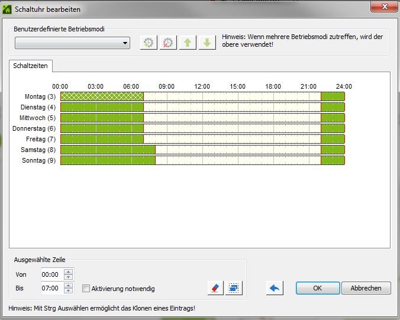The width and height of the screenshot is (400, 320).
Task: Open the Benutzerdefinierte Betriebsmodi dropdown
Action: point(72,43)
